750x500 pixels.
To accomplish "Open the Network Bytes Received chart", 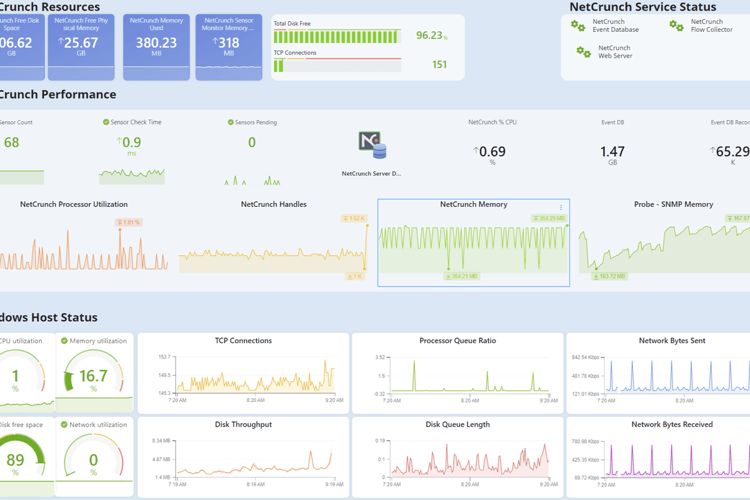I will coord(659,457).
